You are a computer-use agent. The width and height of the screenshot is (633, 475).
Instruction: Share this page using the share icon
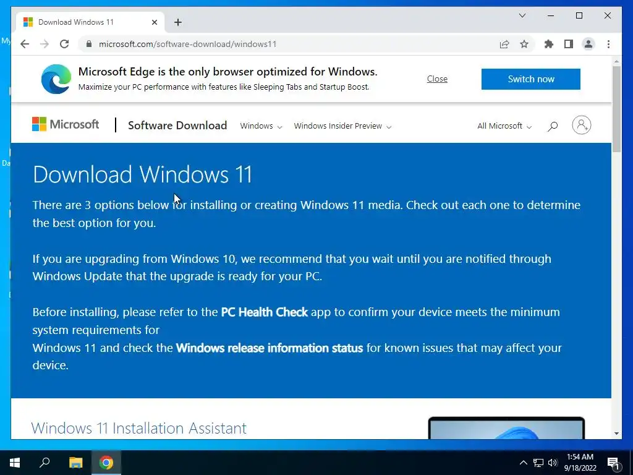point(504,44)
